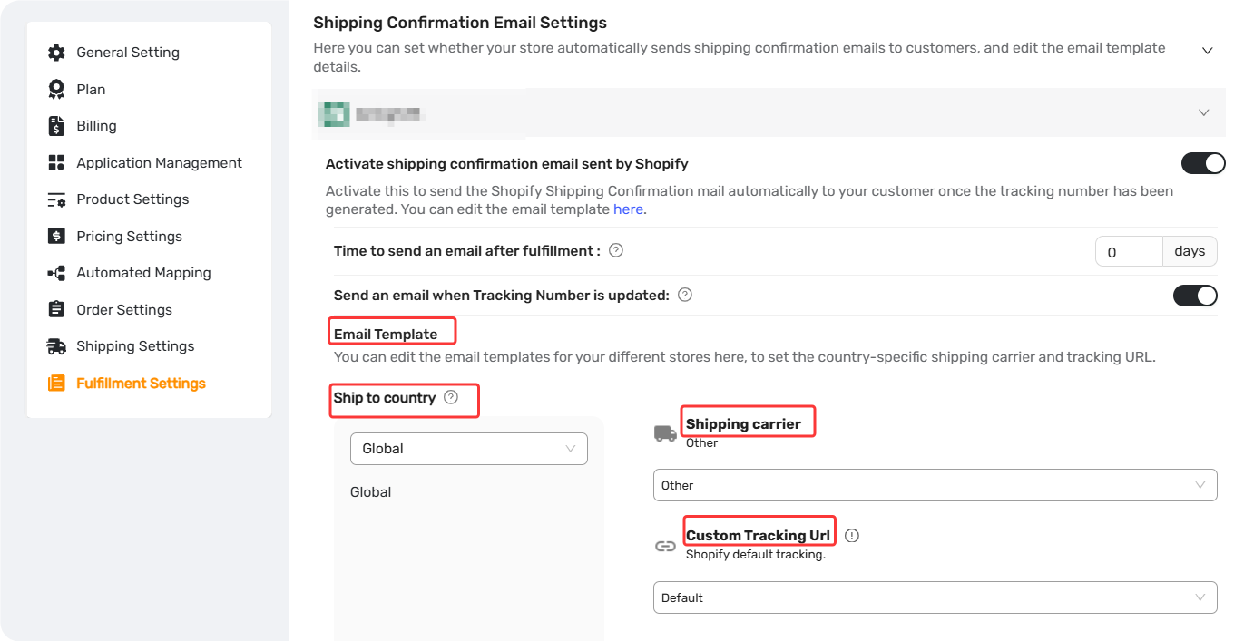Click the General Setting gear icon

click(56, 53)
